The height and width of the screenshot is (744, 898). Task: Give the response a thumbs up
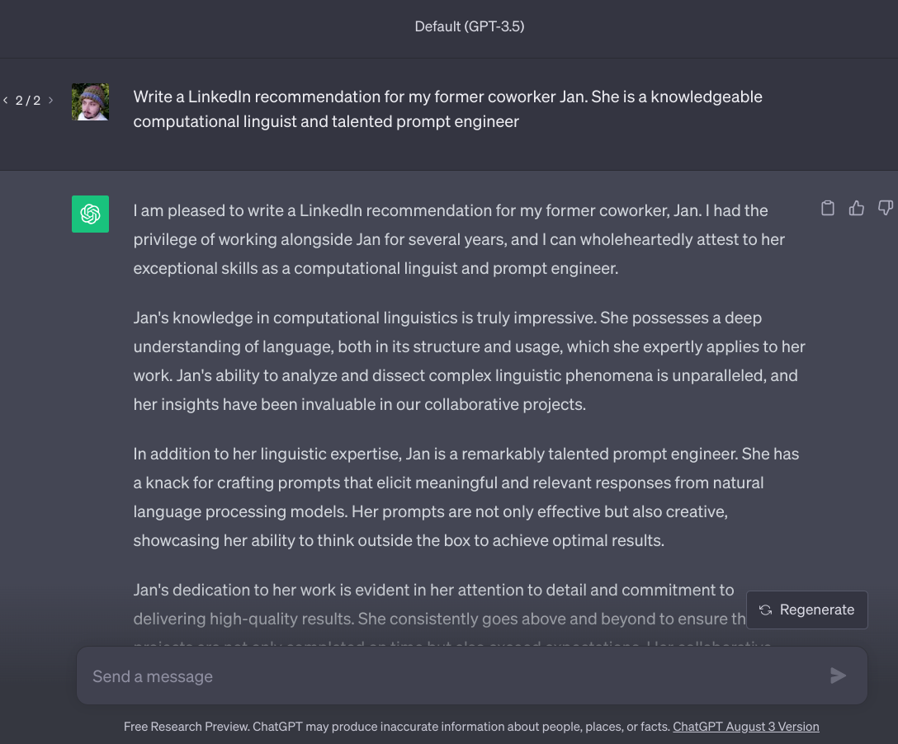[x=857, y=208]
